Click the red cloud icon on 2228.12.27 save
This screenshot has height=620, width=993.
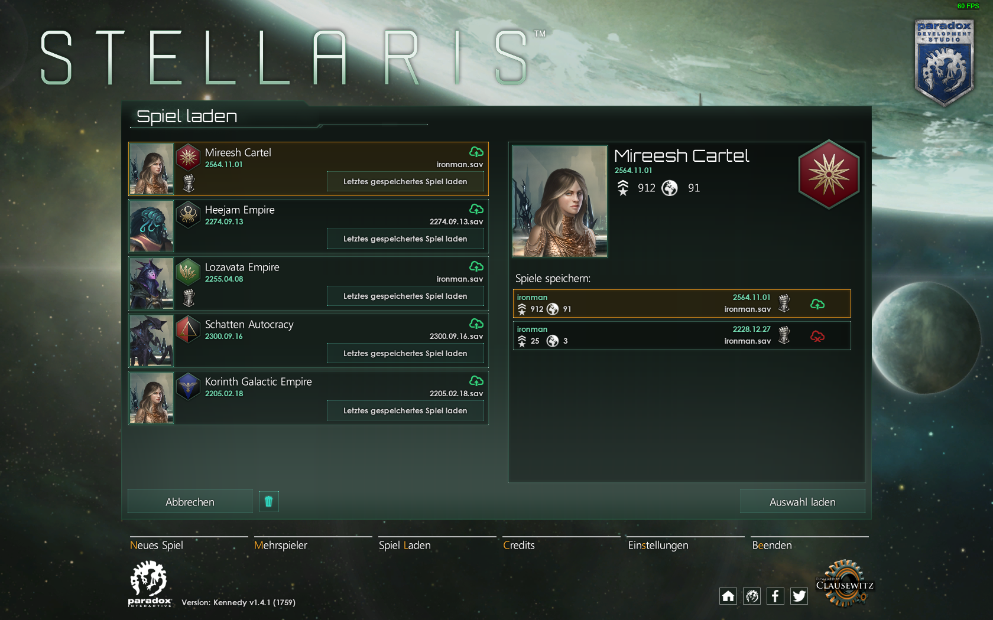click(x=817, y=336)
